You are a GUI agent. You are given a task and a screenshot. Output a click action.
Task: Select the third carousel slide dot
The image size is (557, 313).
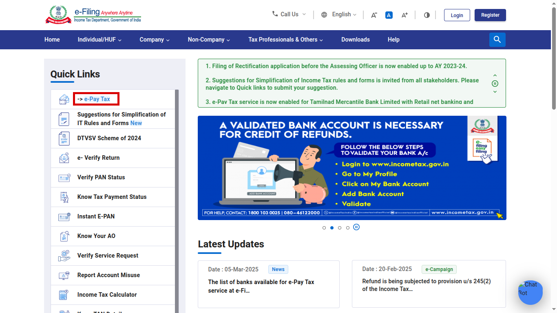pyautogui.click(x=340, y=228)
